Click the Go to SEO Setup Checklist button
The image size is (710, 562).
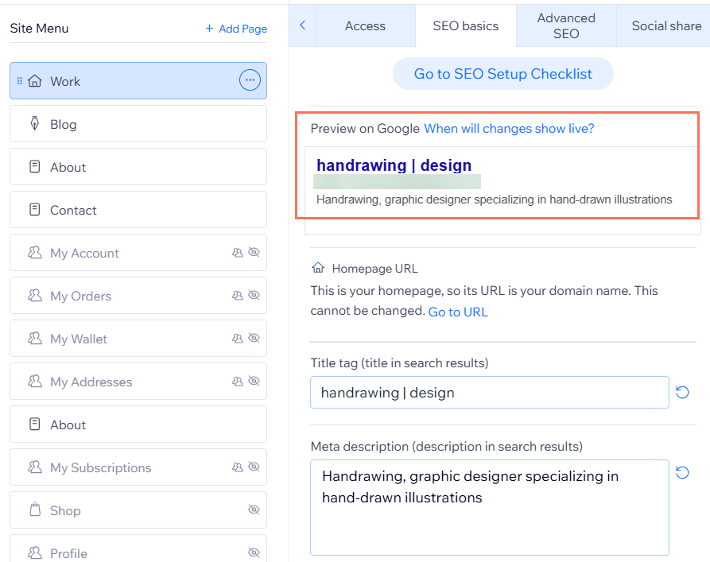502,73
